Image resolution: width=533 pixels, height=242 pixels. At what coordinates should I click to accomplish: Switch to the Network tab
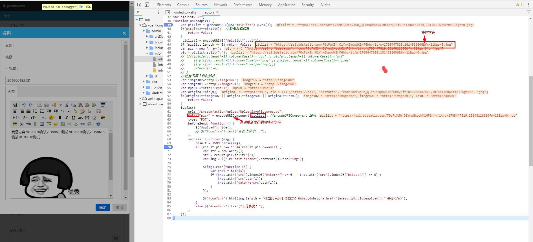[x=220, y=5]
